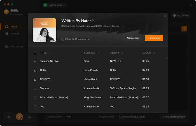Click the Sidify logo icon
The image size is (196, 126).
(6, 12)
